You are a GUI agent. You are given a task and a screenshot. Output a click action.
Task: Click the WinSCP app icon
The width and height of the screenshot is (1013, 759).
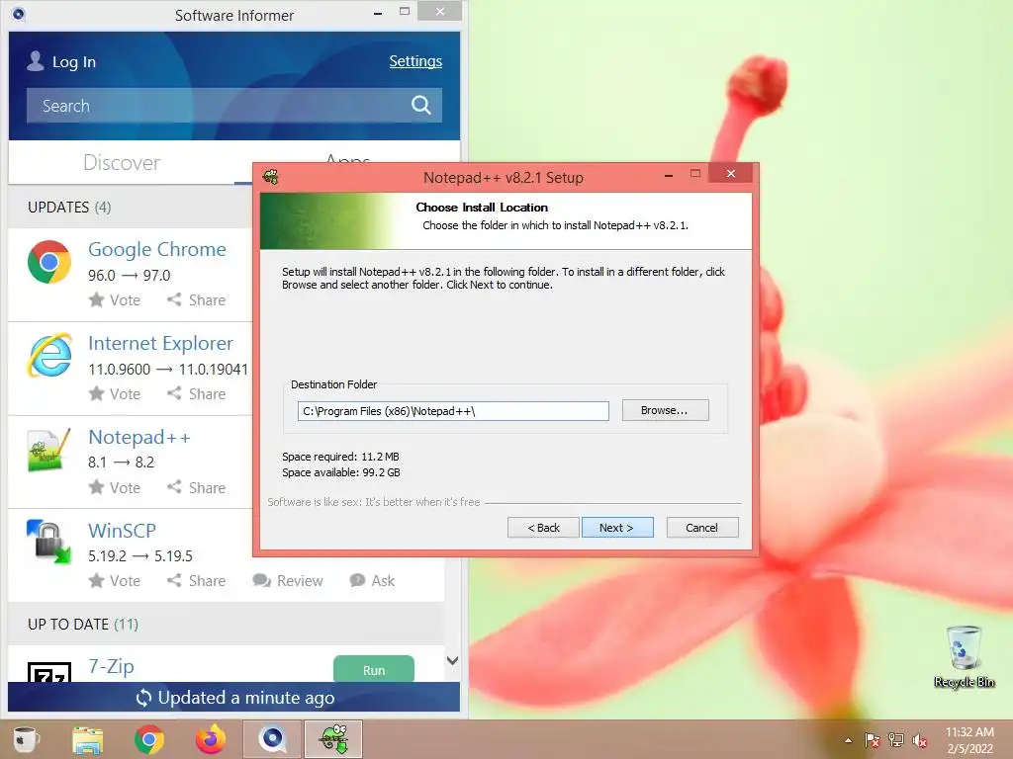point(49,543)
